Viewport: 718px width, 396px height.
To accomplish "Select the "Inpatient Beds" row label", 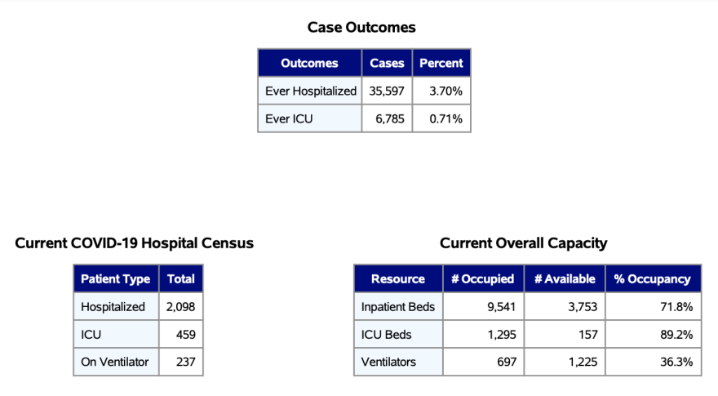I will [398, 307].
